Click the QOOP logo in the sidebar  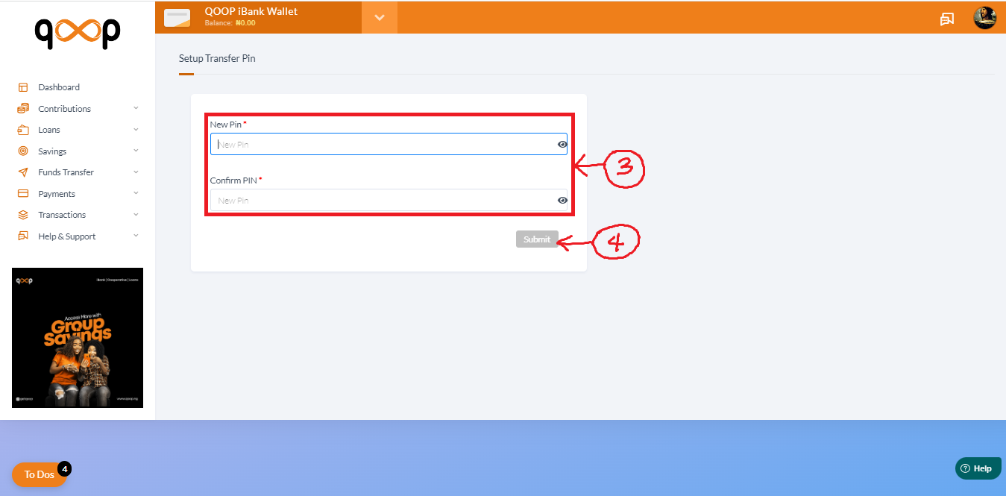78,34
